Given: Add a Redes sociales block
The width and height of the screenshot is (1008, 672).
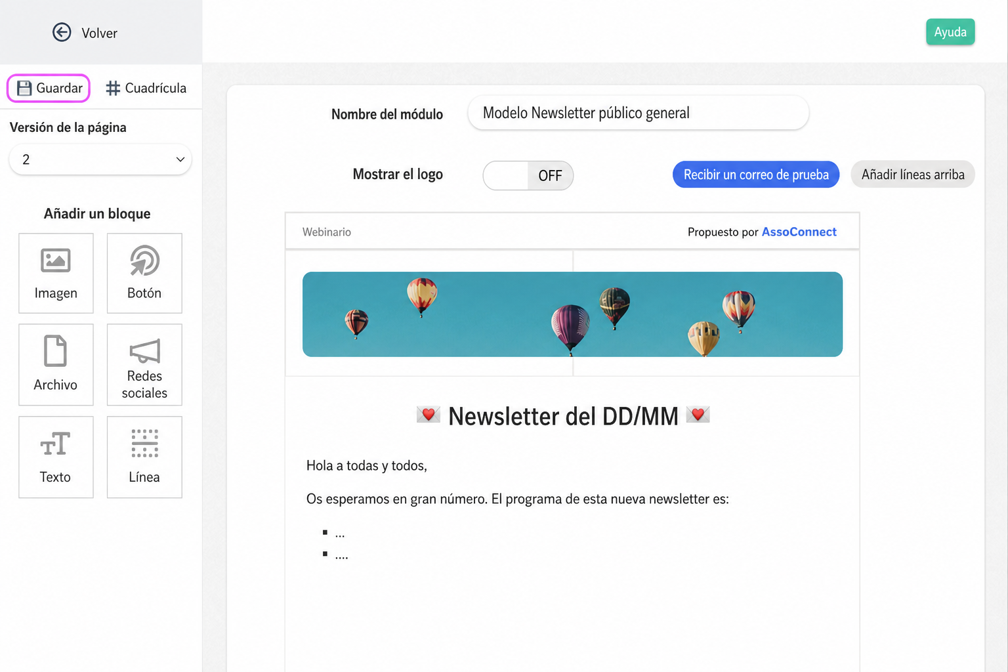Looking at the screenshot, I should point(144,365).
